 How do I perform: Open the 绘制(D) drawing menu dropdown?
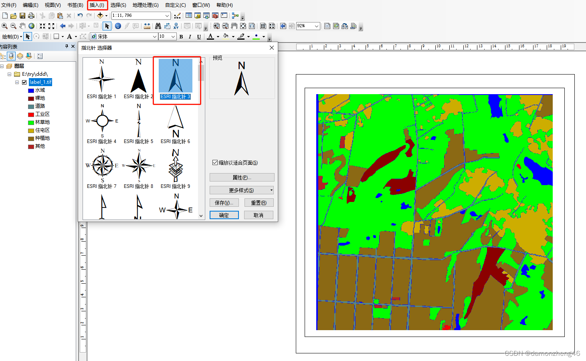(x=12, y=36)
